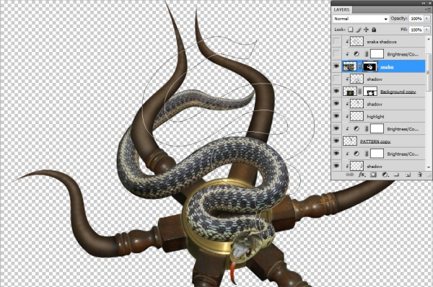Open the Layers panel options menu
The width and height of the screenshot is (433, 287).
click(x=429, y=9)
